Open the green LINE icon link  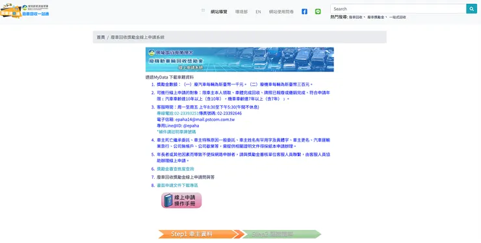point(318,12)
